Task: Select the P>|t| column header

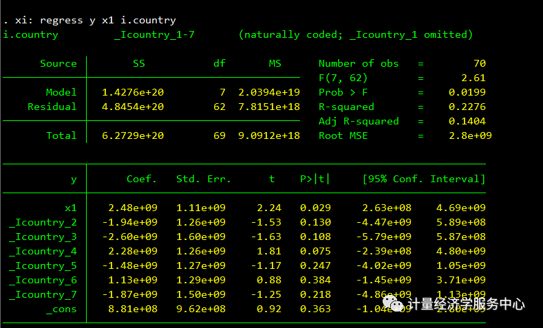Action: [315, 179]
